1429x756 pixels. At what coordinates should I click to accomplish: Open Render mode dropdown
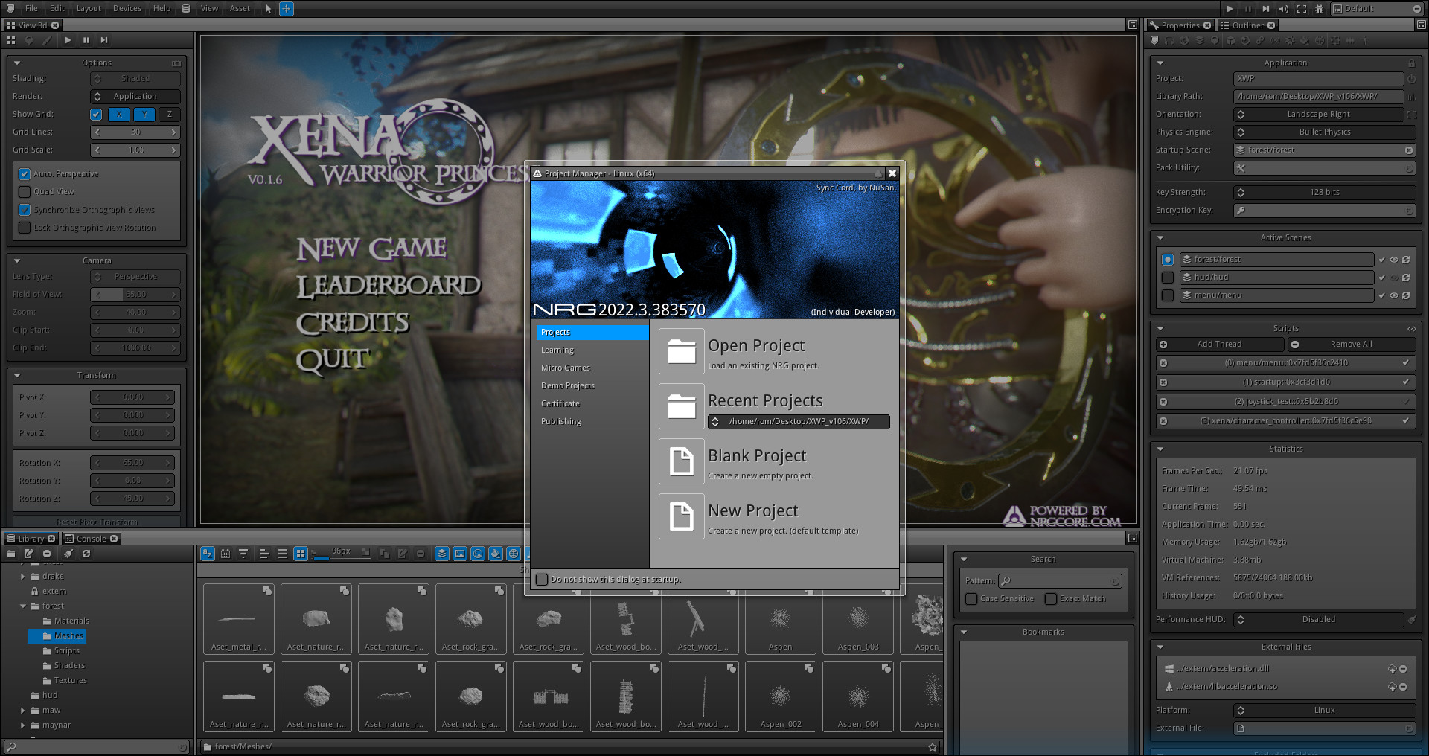coord(135,97)
